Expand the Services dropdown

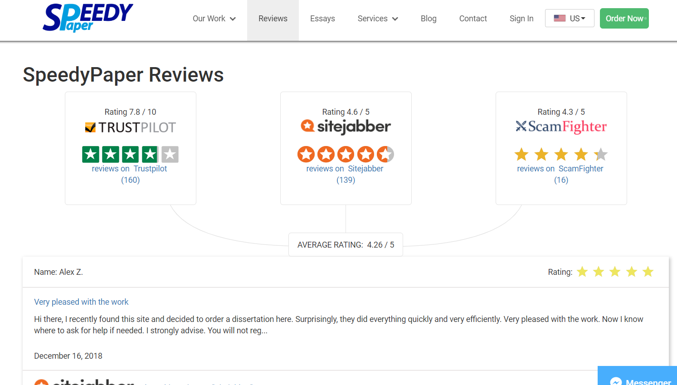click(378, 19)
